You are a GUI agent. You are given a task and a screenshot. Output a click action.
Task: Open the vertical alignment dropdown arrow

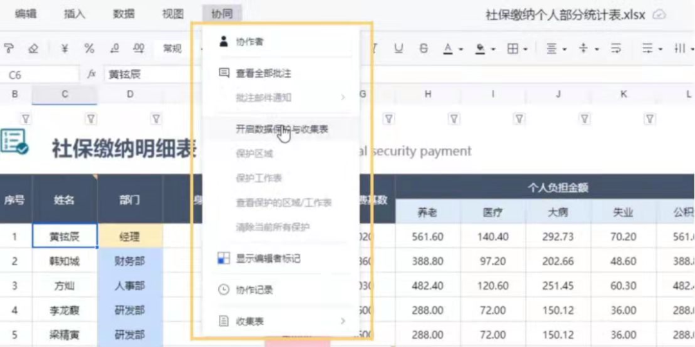(x=597, y=49)
